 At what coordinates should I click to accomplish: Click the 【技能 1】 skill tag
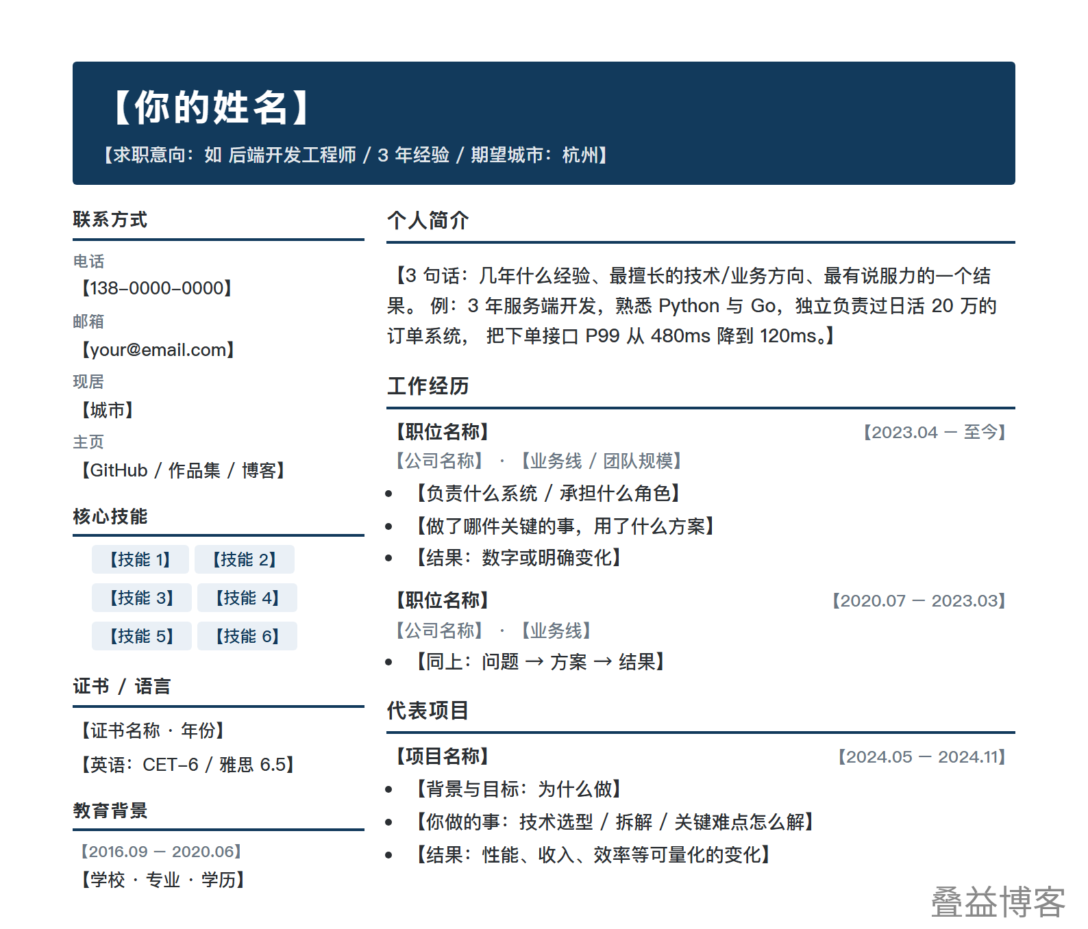point(140,559)
